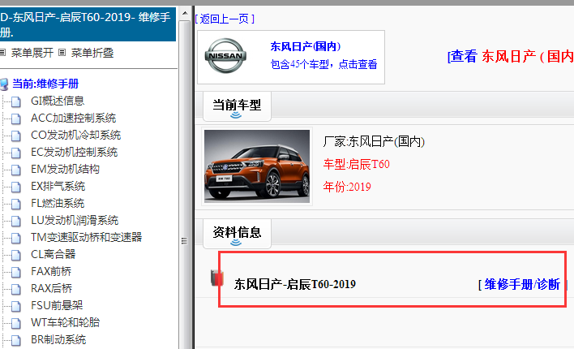The image size is (574, 349).
Task: Select the 资料信息 tab
Action: point(237,234)
